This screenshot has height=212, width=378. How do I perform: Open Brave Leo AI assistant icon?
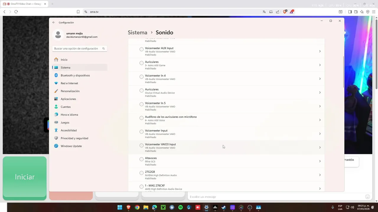coord(362,12)
